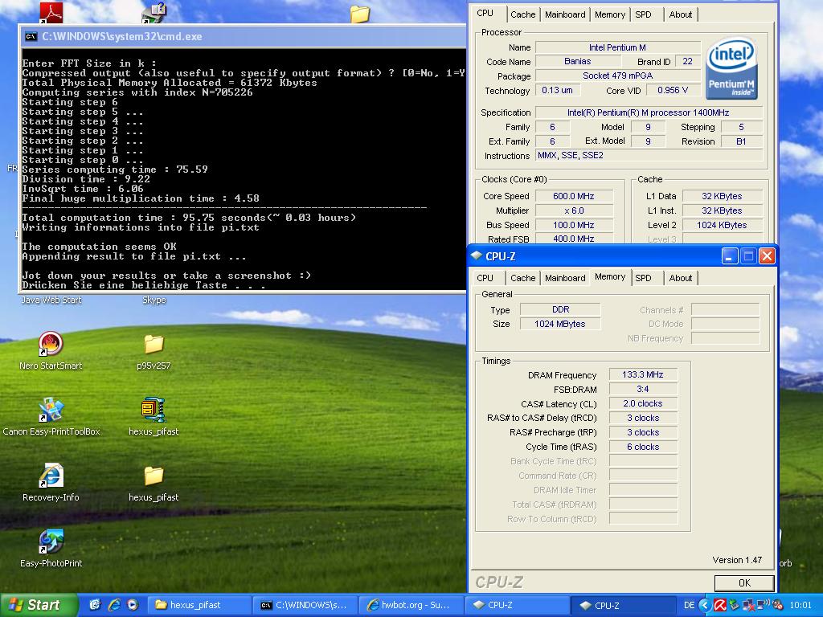The image size is (823, 617).
Task: Click 'Total computation time : 95.75 seconds' line
Action: click(189, 218)
